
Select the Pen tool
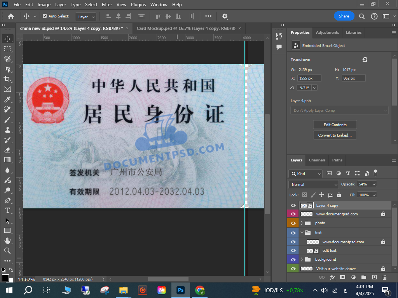[x=7, y=201]
